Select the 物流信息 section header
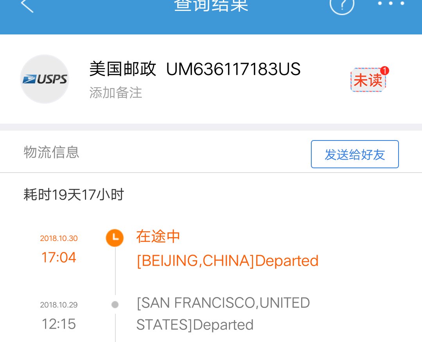 52,152
